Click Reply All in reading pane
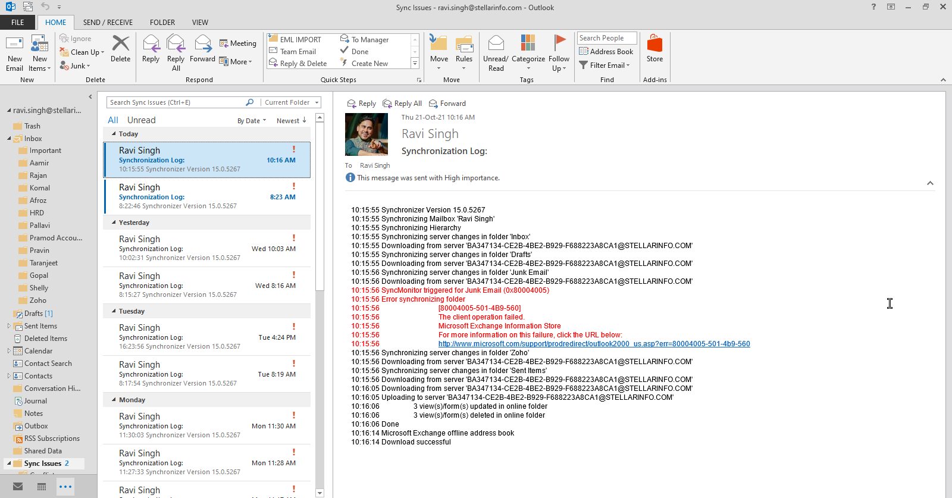The image size is (952, 498). point(402,104)
